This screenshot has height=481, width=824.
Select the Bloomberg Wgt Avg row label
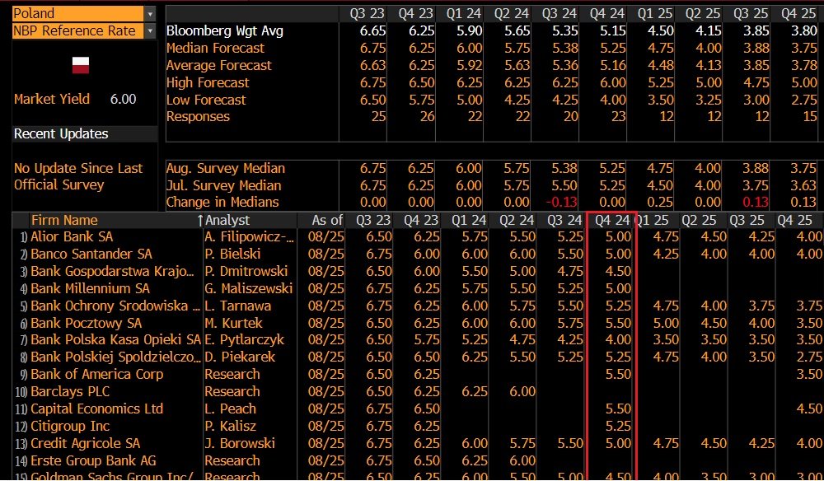coord(224,31)
